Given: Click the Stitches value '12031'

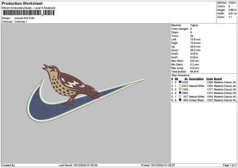Looking at the screenshot, I should tap(232, 3).
